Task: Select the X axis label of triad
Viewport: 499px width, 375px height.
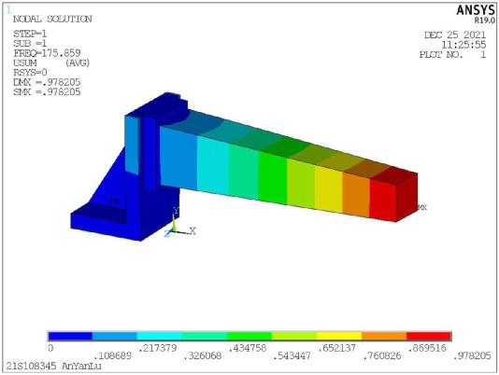Action: 192,230
